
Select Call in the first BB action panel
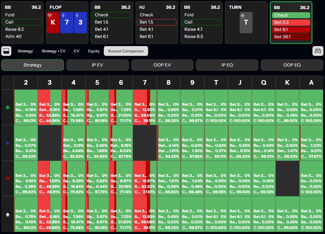(x=22, y=22)
